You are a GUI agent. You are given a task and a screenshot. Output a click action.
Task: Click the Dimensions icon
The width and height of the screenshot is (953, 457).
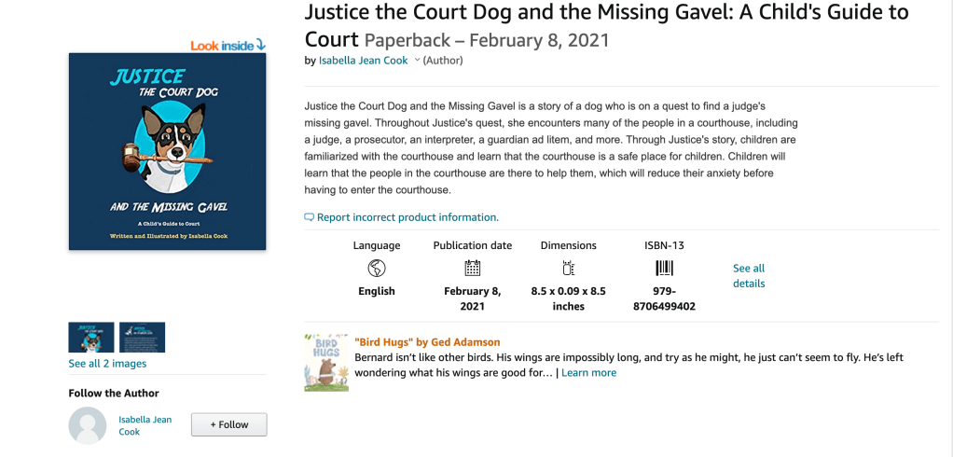[568, 269]
